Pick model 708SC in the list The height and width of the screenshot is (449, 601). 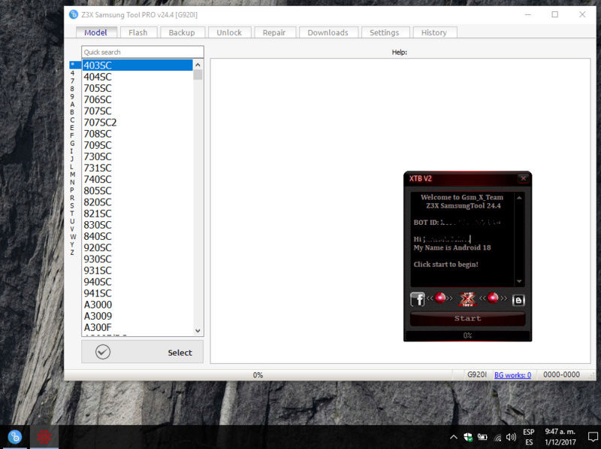click(137, 134)
